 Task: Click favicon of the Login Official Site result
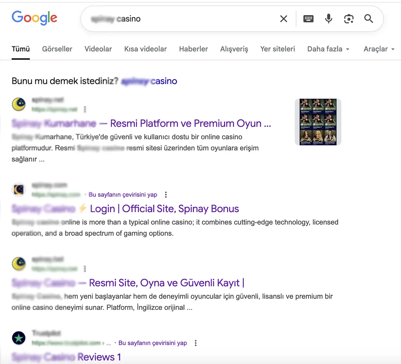[19, 190]
